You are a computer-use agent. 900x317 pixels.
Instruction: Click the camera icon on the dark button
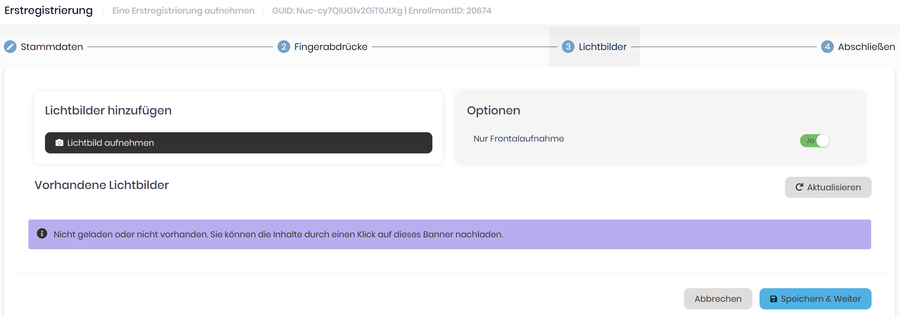59,143
